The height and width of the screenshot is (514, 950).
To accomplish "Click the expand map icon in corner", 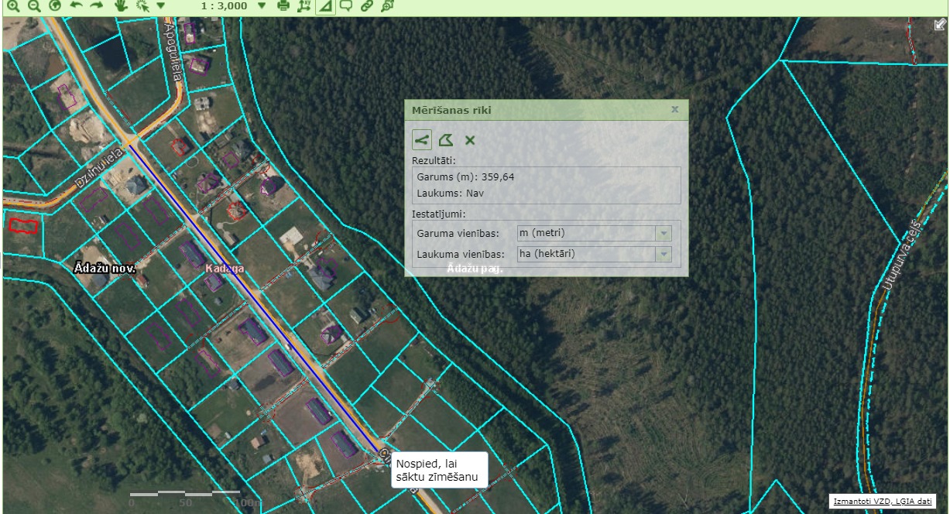I will tap(940, 25).
